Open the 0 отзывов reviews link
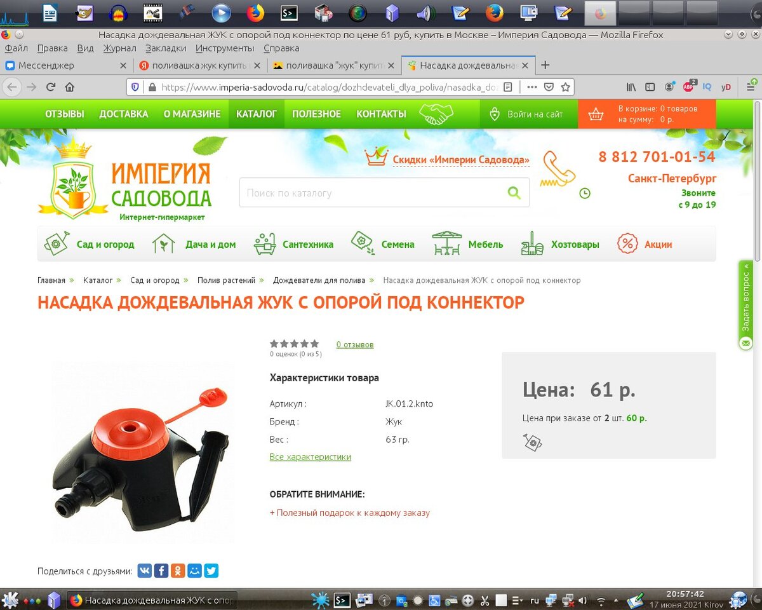762x610 pixels. [355, 344]
